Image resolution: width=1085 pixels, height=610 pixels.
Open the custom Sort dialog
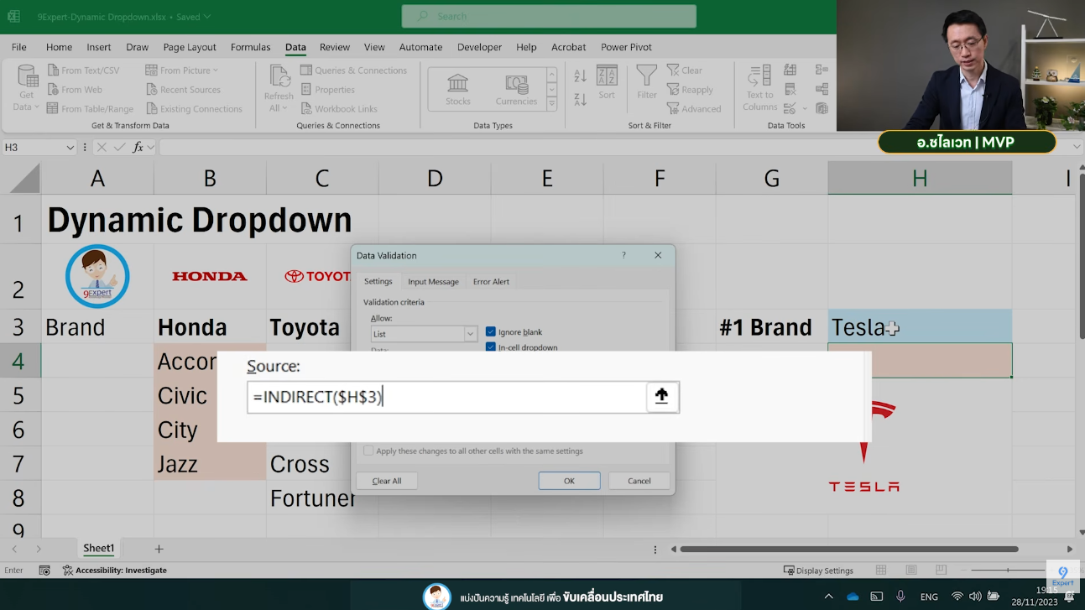(607, 82)
